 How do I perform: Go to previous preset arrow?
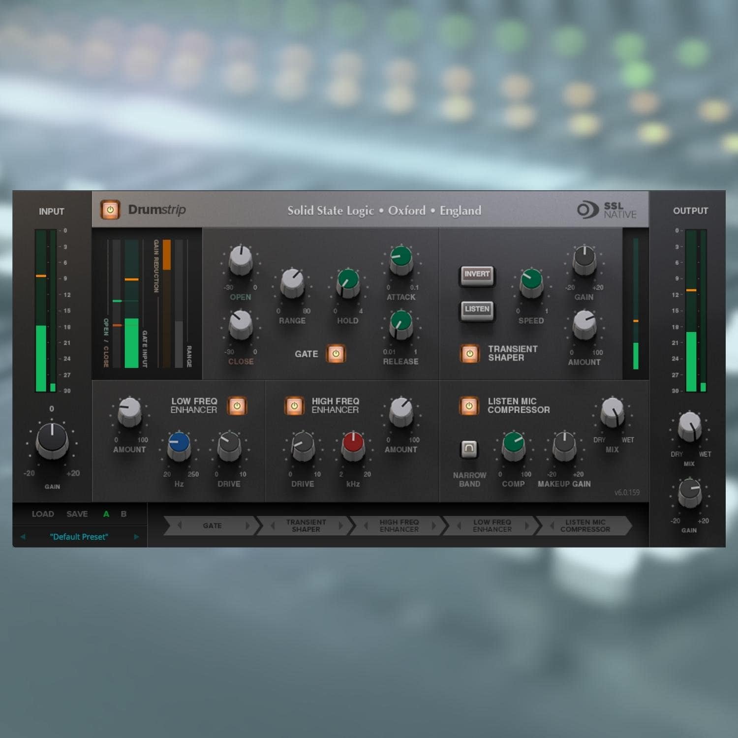click(x=23, y=537)
